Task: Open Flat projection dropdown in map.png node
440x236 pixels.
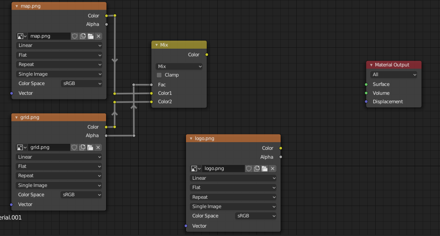Action: pyautogui.click(x=59, y=55)
